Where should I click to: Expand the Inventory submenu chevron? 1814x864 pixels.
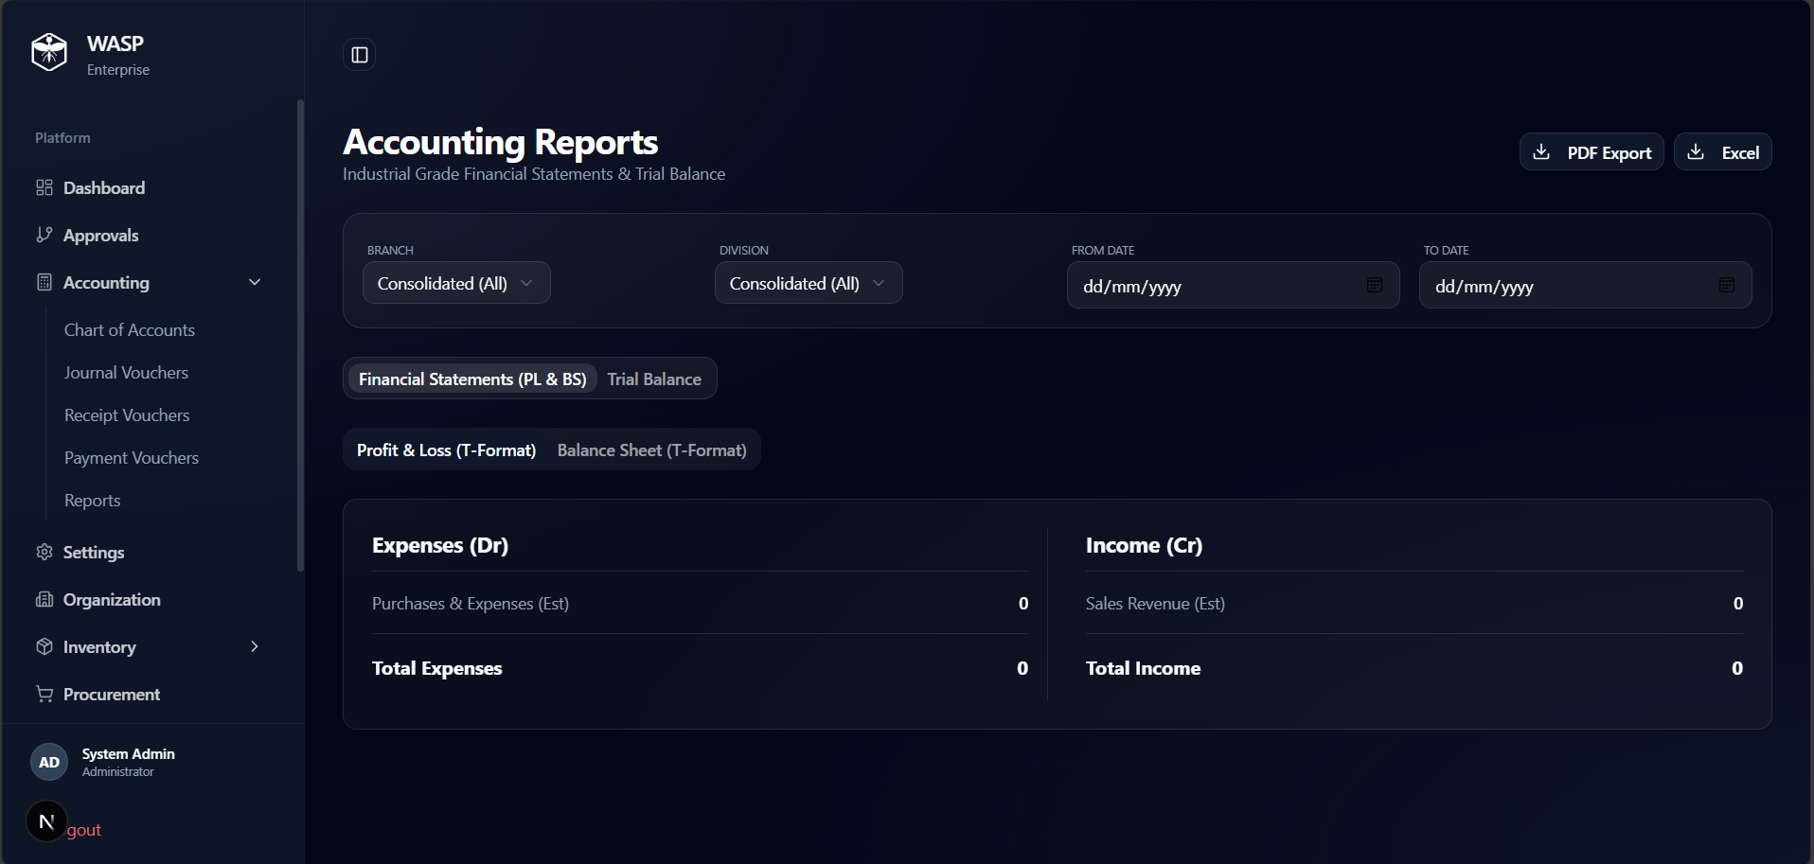[255, 646]
